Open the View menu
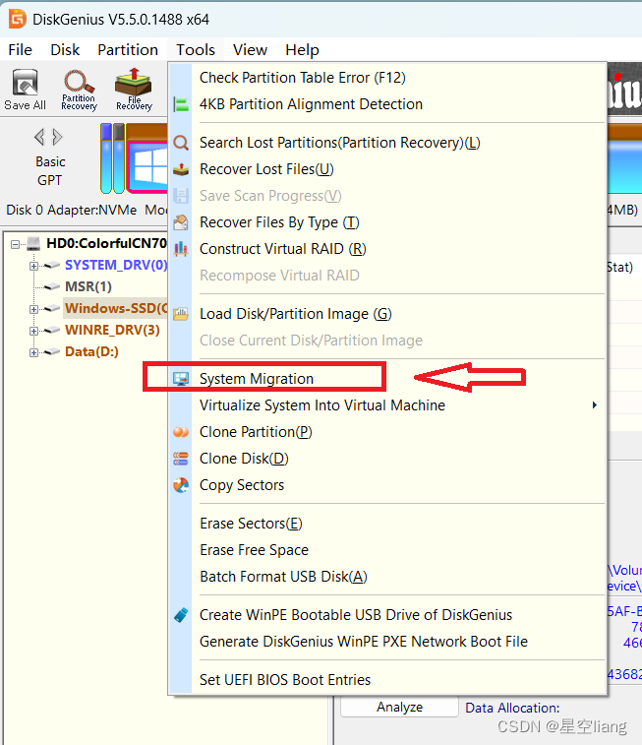 (250, 50)
